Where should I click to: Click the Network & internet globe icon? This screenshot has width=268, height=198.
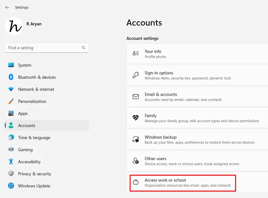(11, 89)
